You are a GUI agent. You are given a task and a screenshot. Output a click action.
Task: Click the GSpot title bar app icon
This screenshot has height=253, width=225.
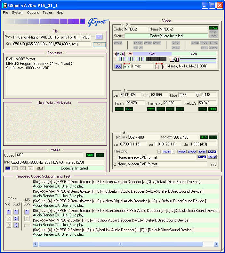(x=4, y=5)
